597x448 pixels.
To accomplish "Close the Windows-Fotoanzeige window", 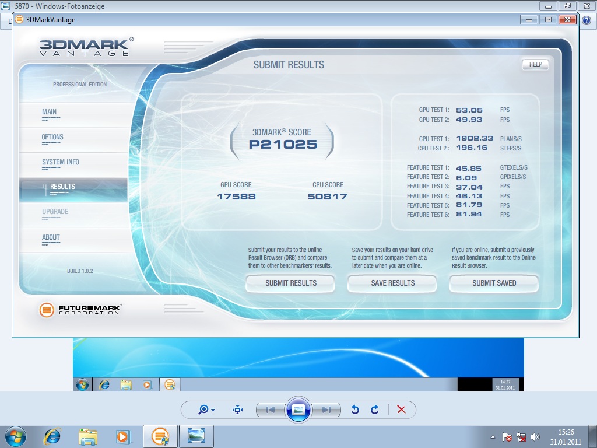I will pos(587,6).
